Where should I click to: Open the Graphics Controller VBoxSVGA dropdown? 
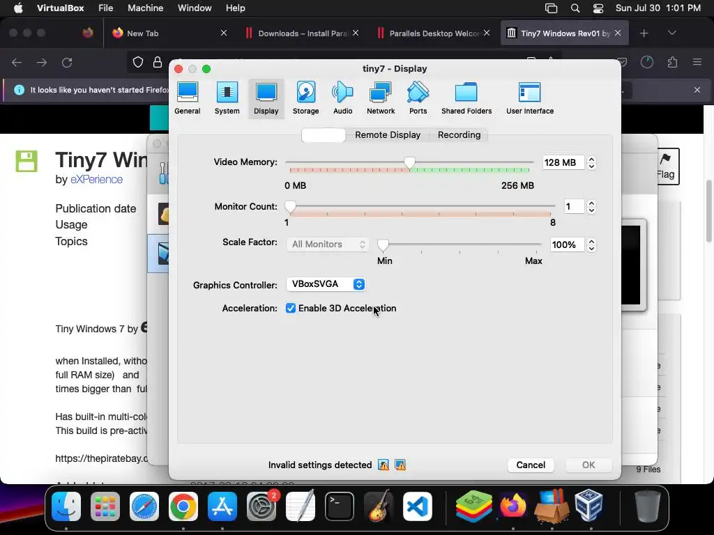click(326, 284)
